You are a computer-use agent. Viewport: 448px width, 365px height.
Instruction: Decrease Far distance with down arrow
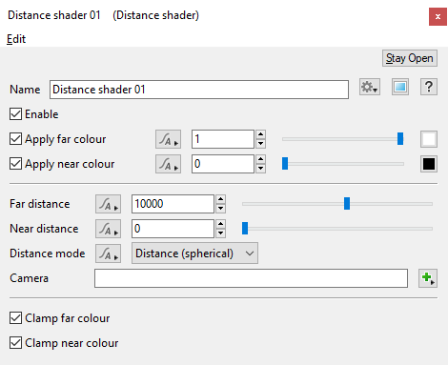pyautogui.click(x=220, y=209)
